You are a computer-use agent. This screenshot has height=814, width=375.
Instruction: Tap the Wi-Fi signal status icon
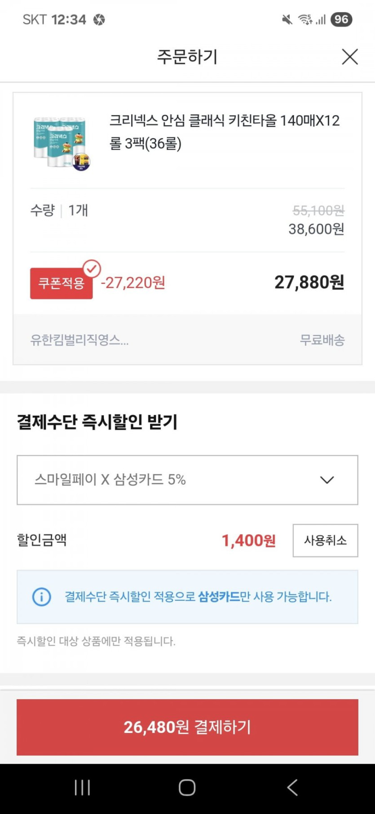[305, 19]
